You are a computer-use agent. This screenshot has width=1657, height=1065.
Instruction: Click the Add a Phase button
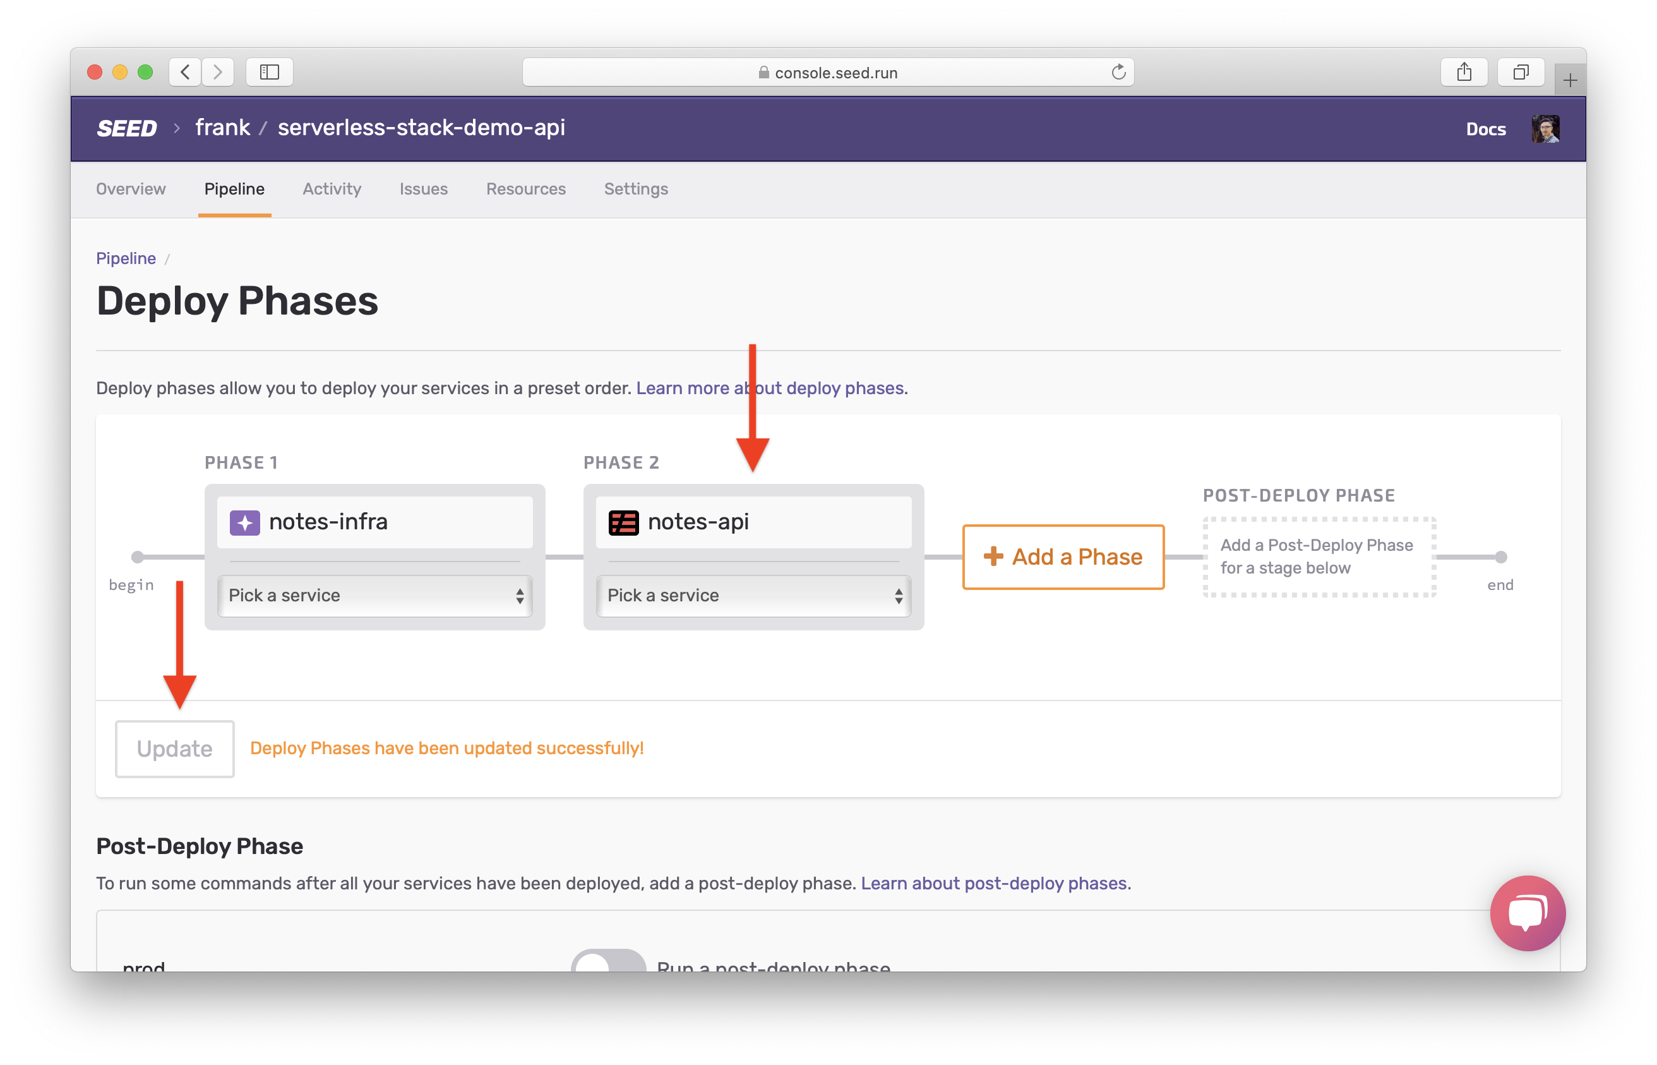(x=1063, y=557)
